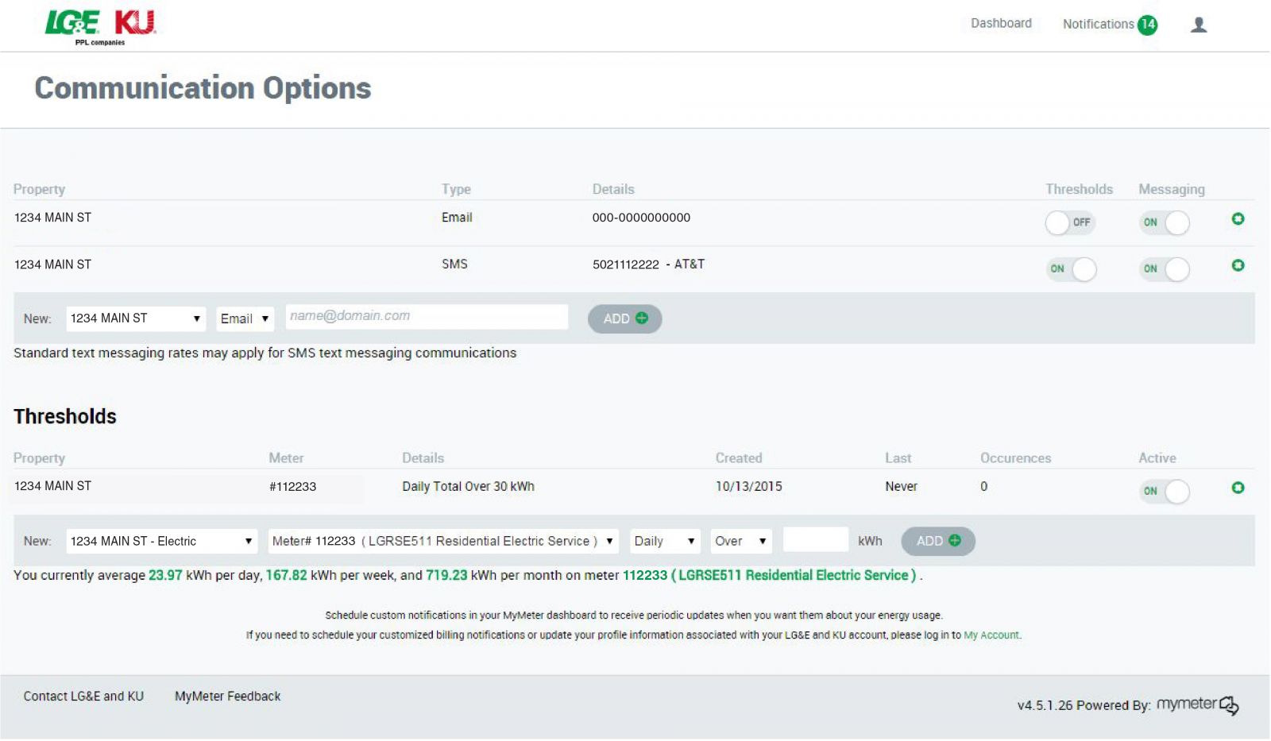1271x741 pixels.
Task: Open the user profile icon
Action: (1199, 25)
